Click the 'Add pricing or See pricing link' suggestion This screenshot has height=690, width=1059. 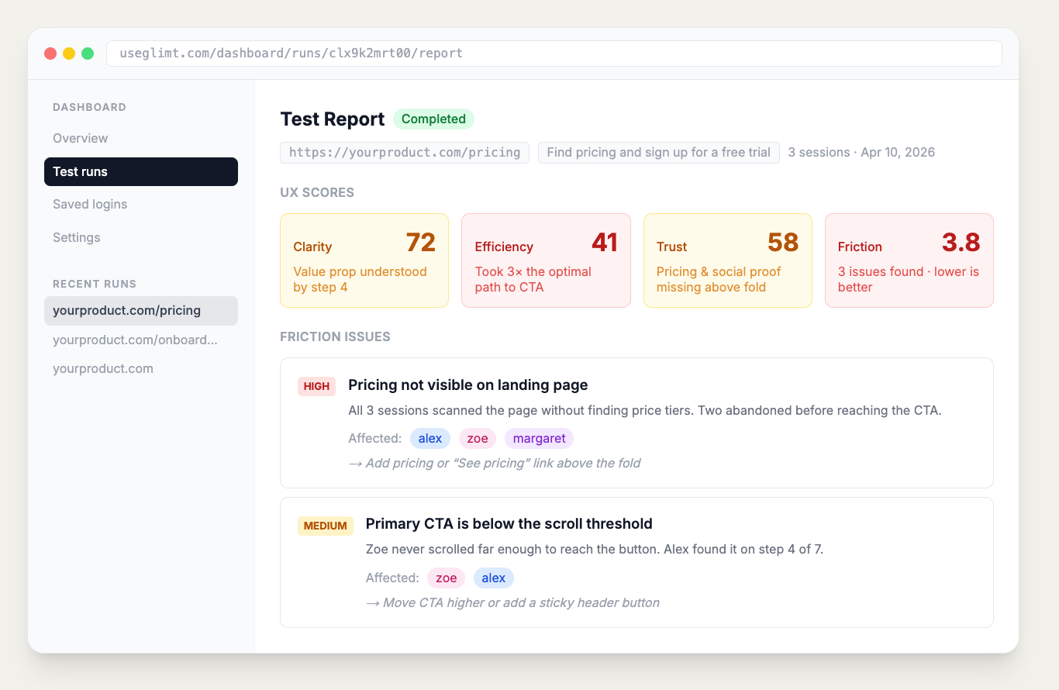pyautogui.click(x=495, y=463)
